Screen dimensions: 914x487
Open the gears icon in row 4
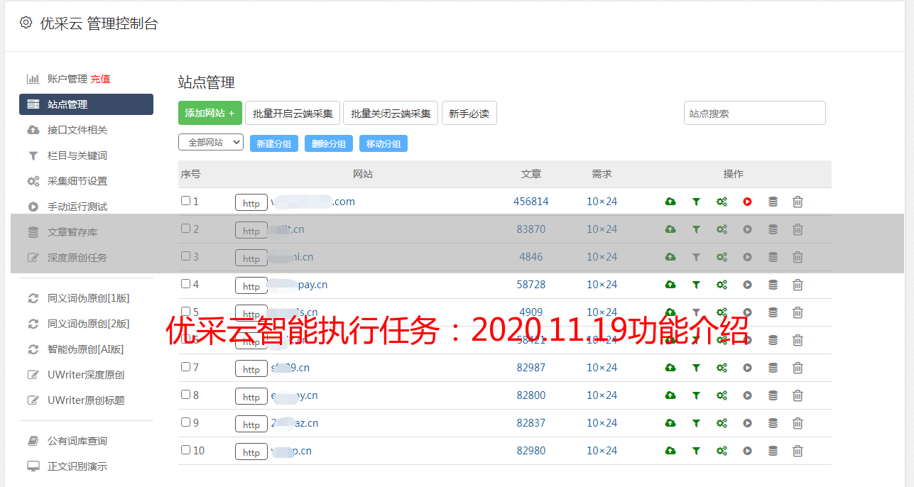(722, 285)
